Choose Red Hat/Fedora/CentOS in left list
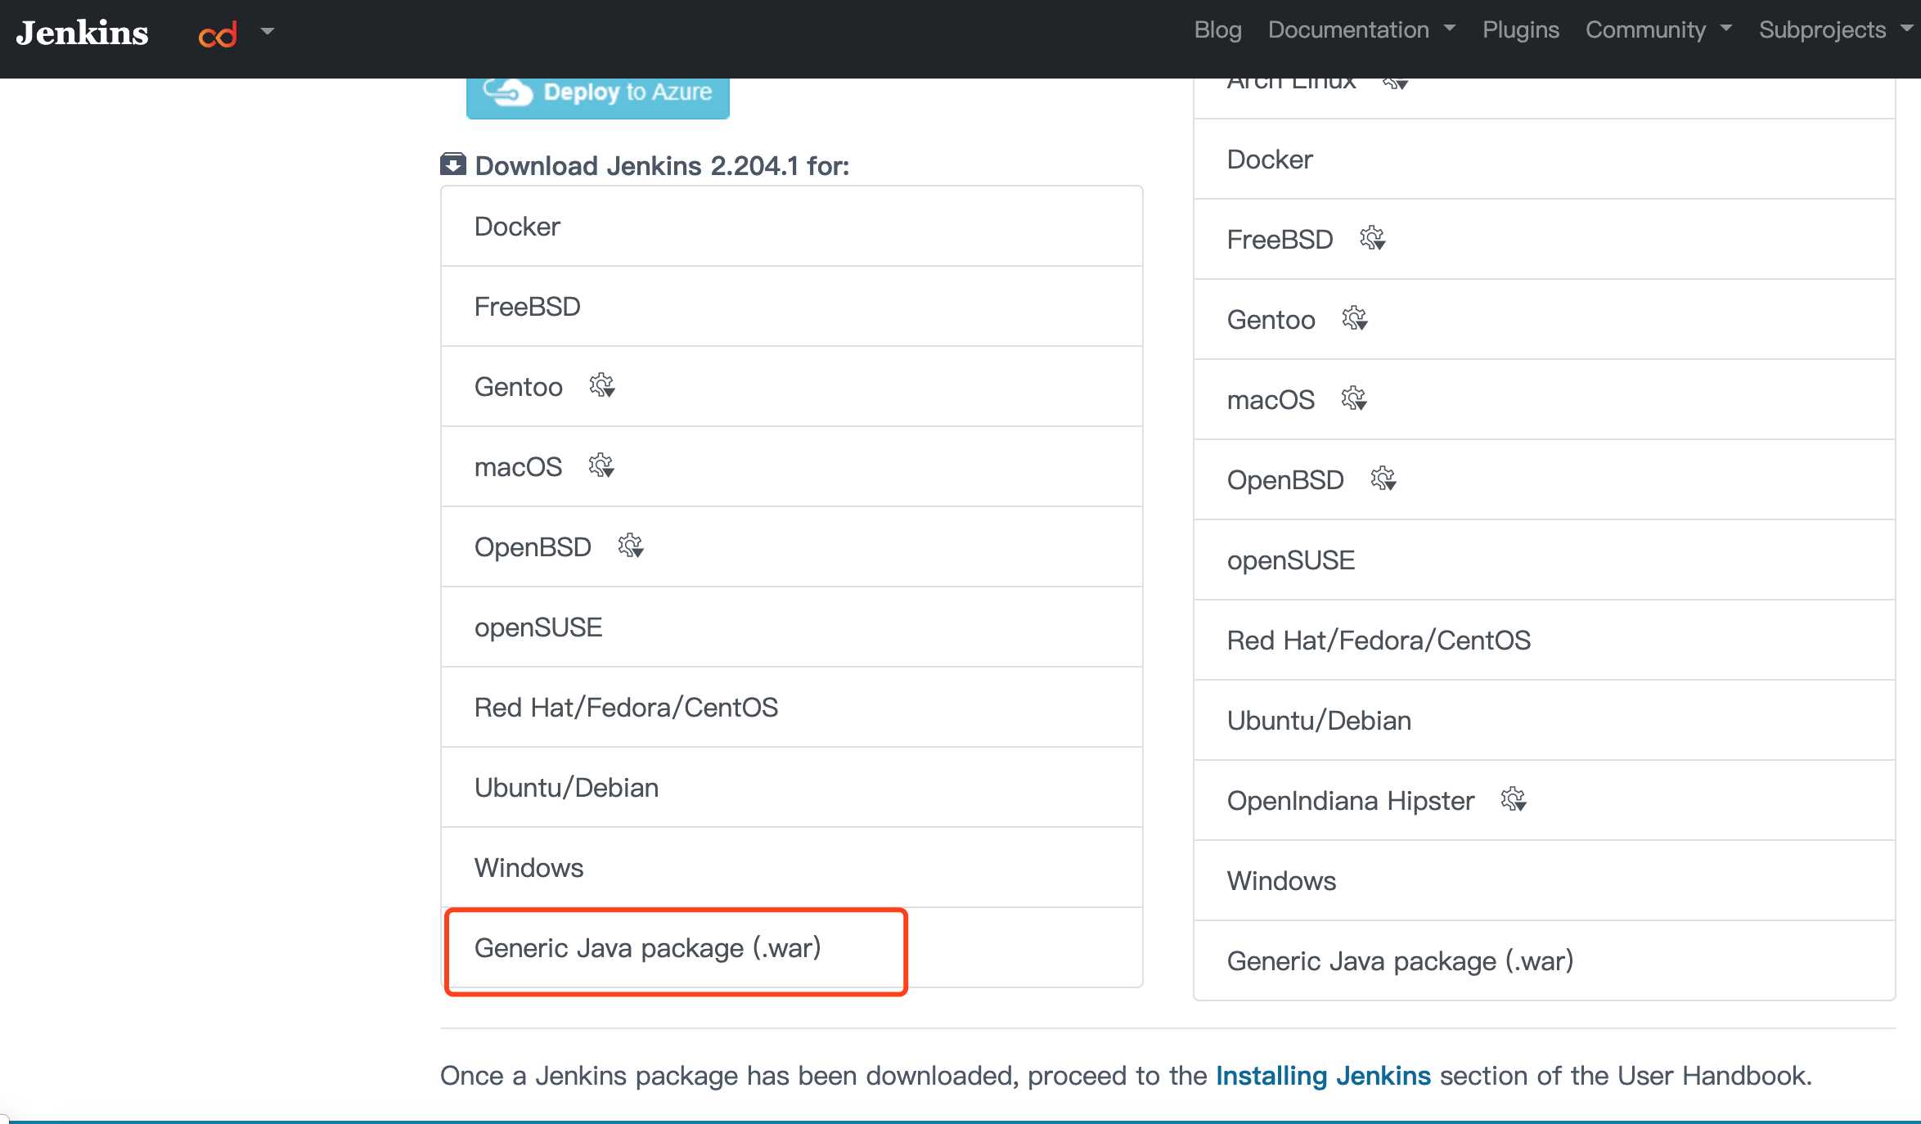The height and width of the screenshot is (1124, 1921). tap(791, 708)
